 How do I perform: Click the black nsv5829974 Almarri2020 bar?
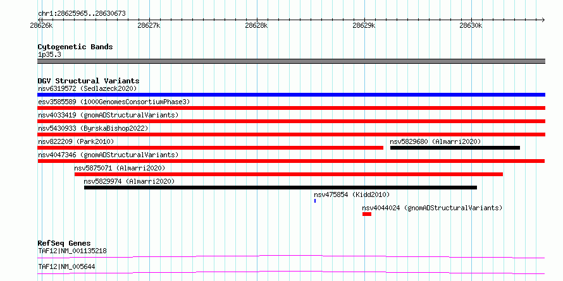[280, 188]
